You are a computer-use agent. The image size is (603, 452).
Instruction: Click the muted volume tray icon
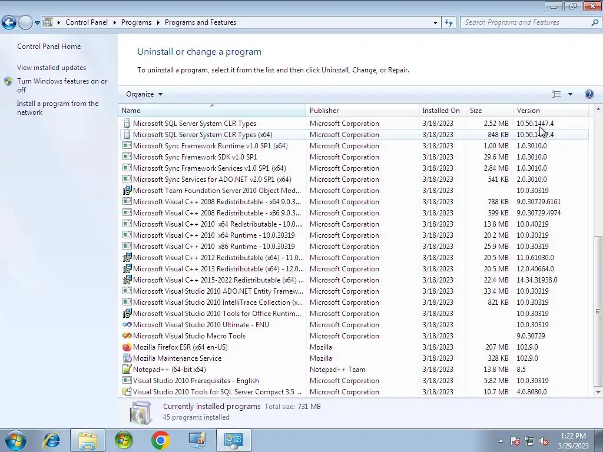(544, 441)
